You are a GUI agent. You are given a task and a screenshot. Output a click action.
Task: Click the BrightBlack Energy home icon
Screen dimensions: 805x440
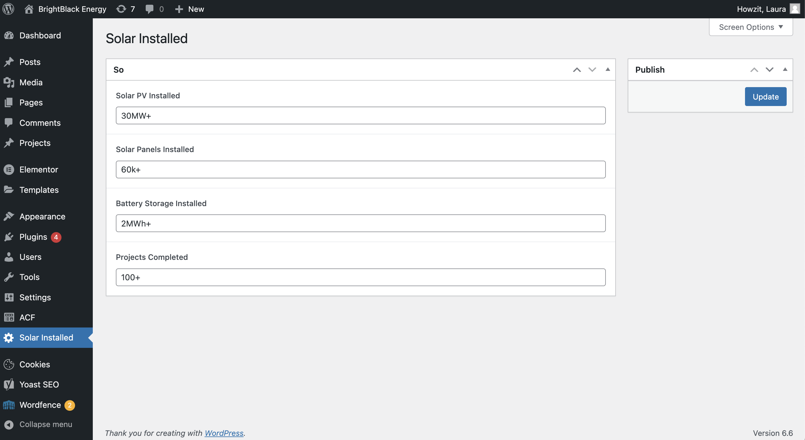29,9
